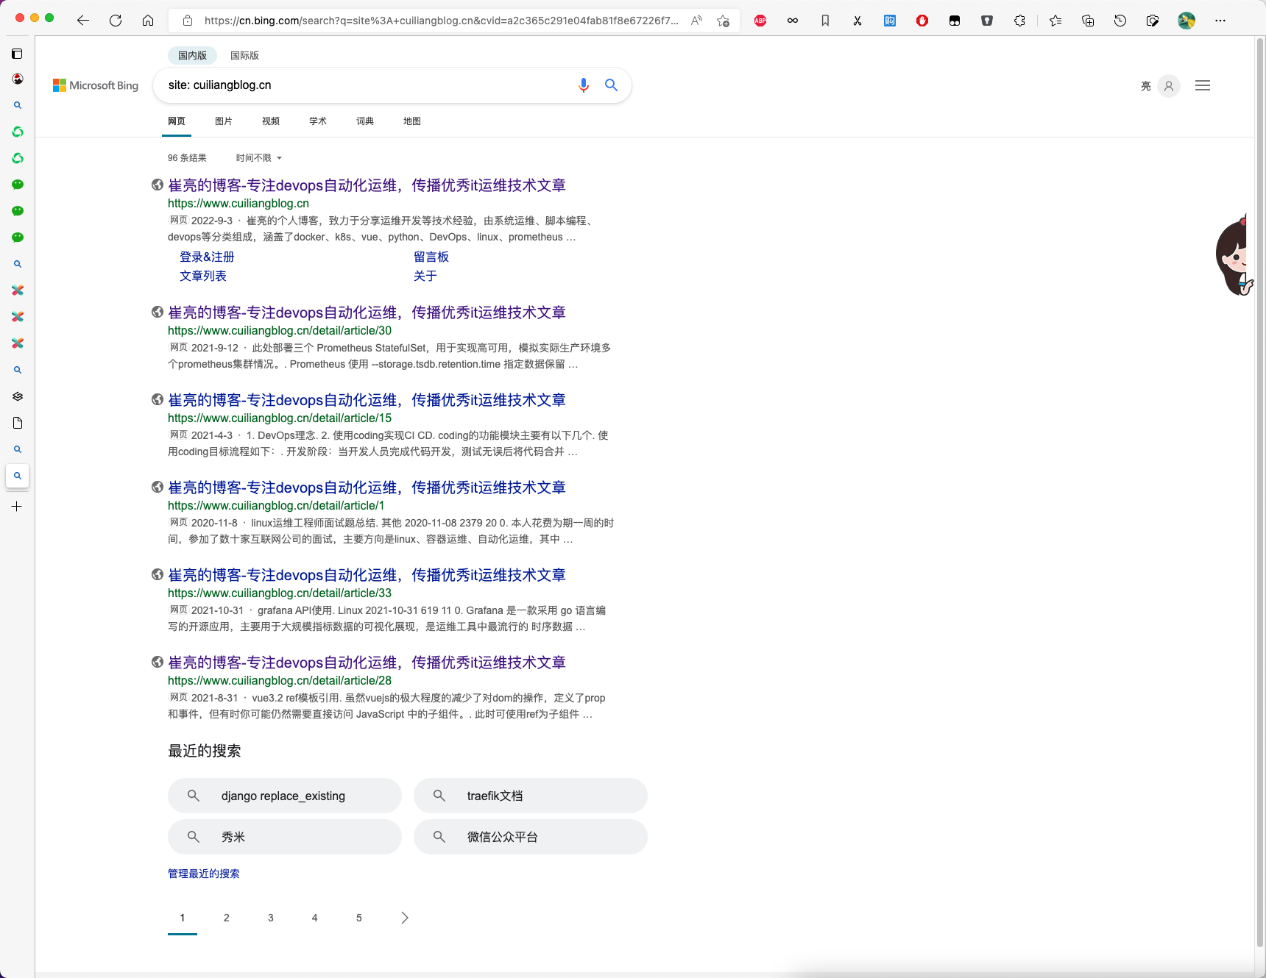Search recent query 秀米

tap(285, 837)
